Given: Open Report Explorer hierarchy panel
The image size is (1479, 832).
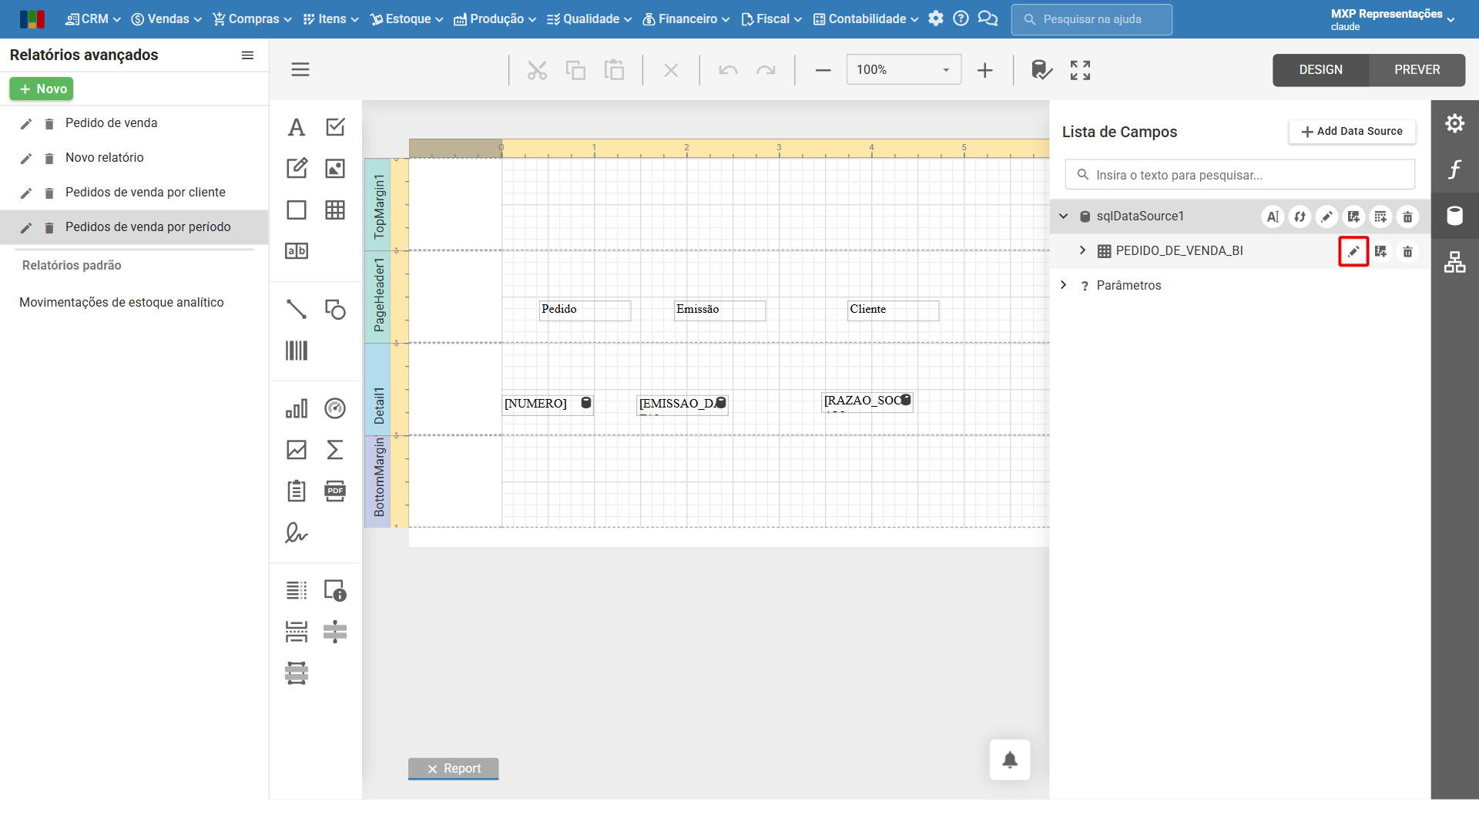Looking at the screenshot, I should [1455, 262].
